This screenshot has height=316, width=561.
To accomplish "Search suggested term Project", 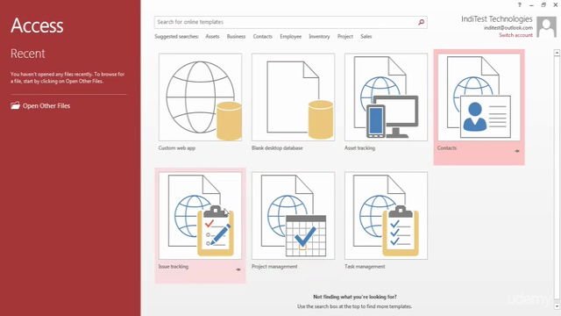I will (x=344, y=37).
